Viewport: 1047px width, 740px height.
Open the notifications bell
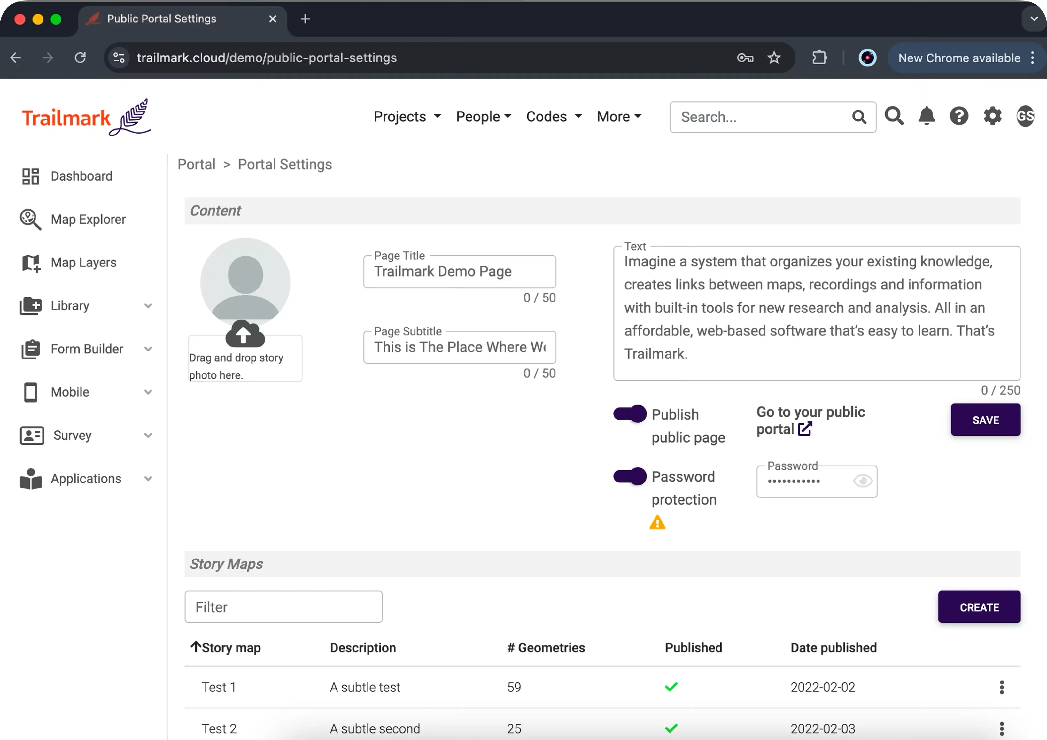pos(927,116)
